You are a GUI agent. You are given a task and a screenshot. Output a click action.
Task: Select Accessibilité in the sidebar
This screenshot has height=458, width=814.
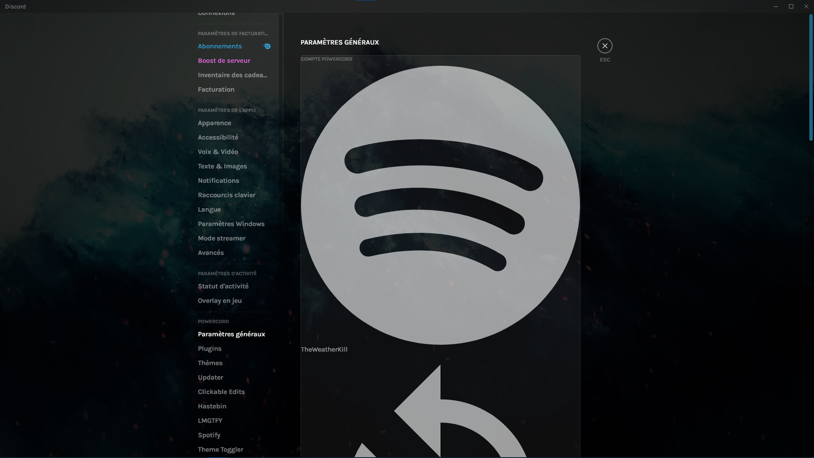(234, 137)
